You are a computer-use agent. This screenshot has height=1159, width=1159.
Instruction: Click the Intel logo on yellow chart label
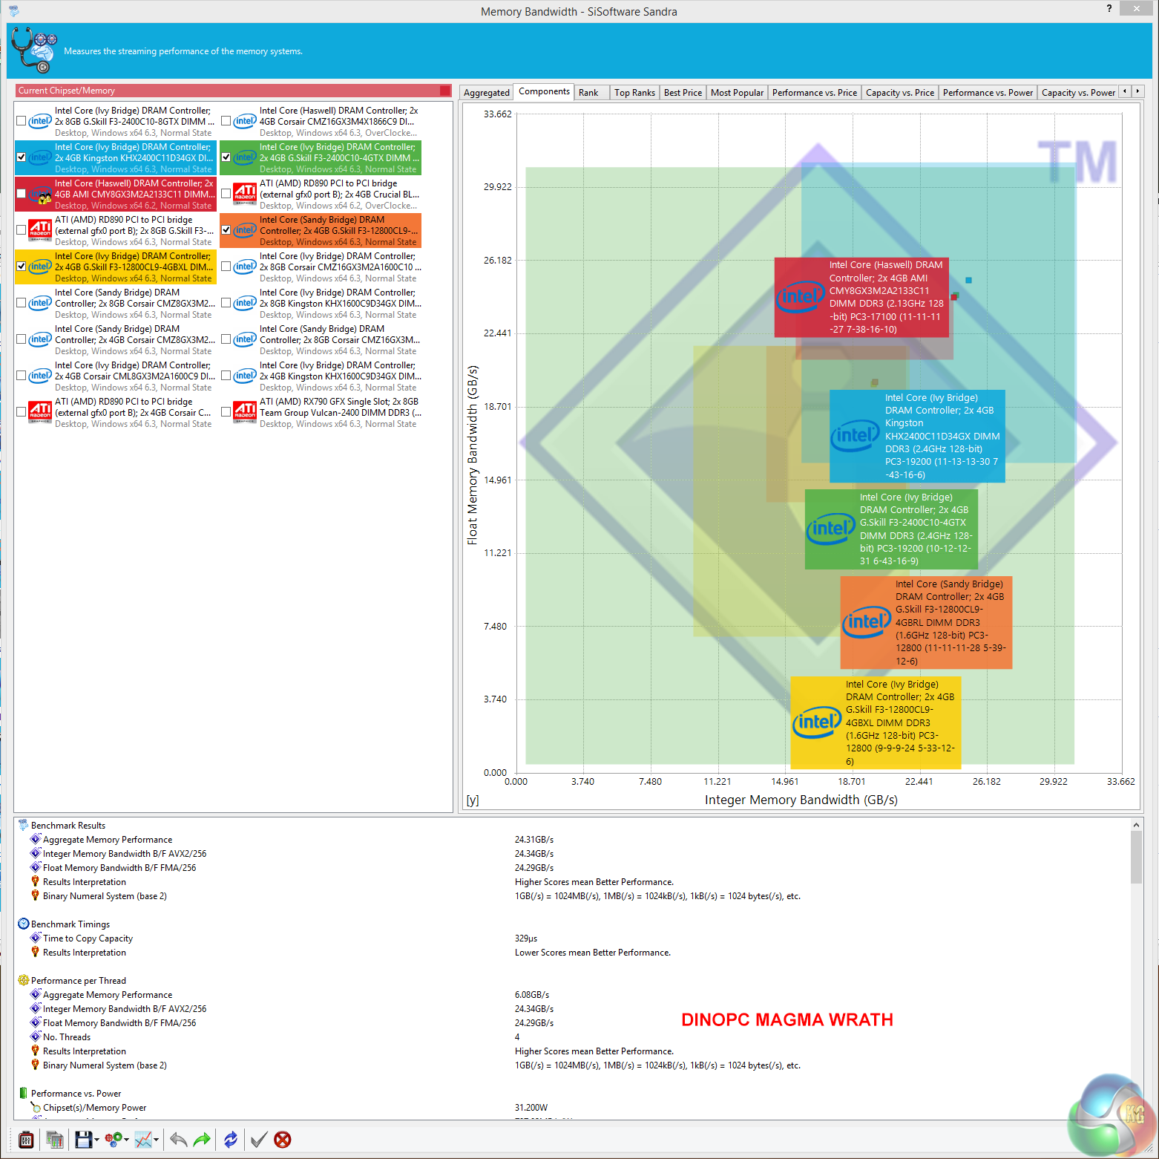pos(816,722)
